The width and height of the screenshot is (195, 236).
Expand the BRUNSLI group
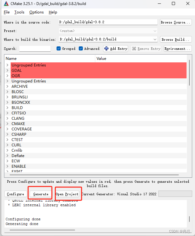(7, 97)
